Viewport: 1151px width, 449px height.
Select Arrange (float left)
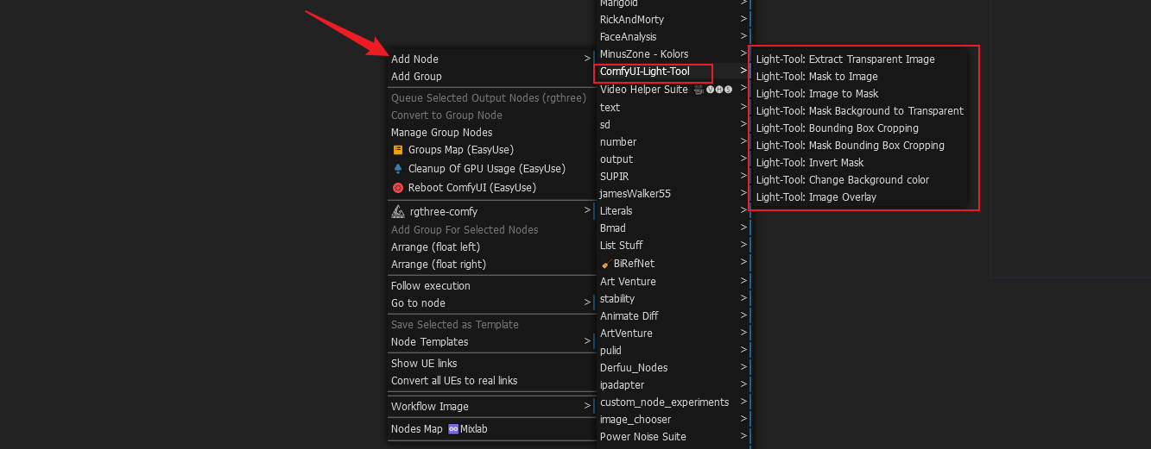click(x=491, y=247)
